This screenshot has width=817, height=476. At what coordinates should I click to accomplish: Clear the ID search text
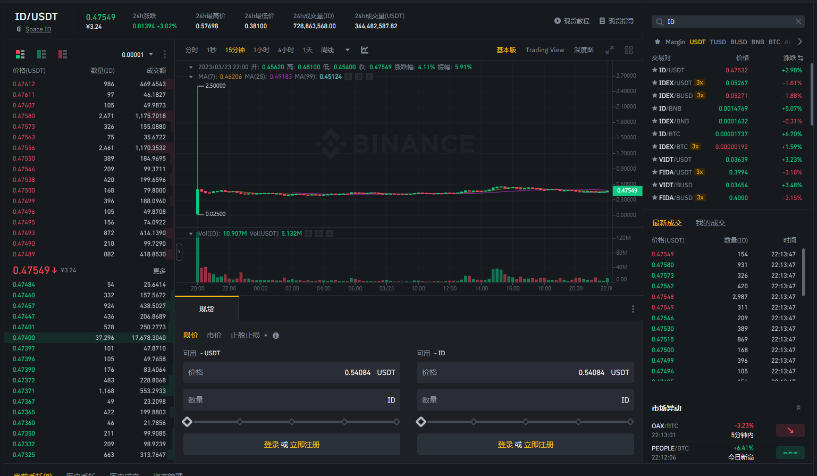(798, 22)
